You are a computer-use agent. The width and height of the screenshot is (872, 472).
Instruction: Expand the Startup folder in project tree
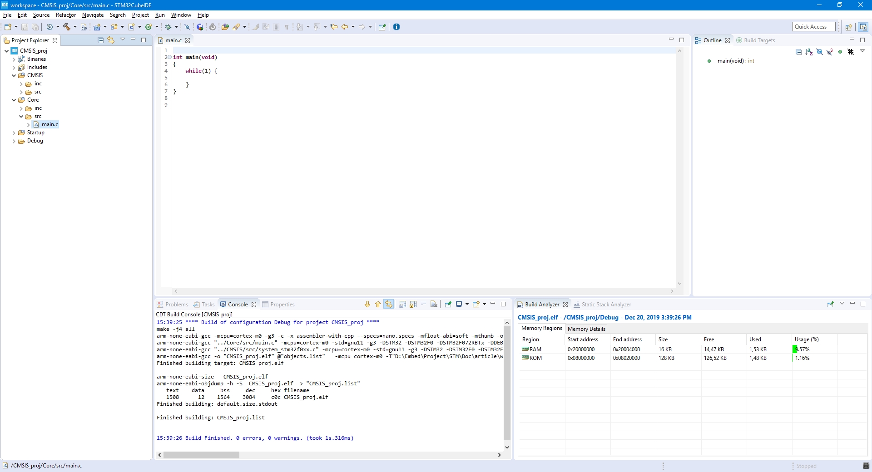[x=14, y=133]
